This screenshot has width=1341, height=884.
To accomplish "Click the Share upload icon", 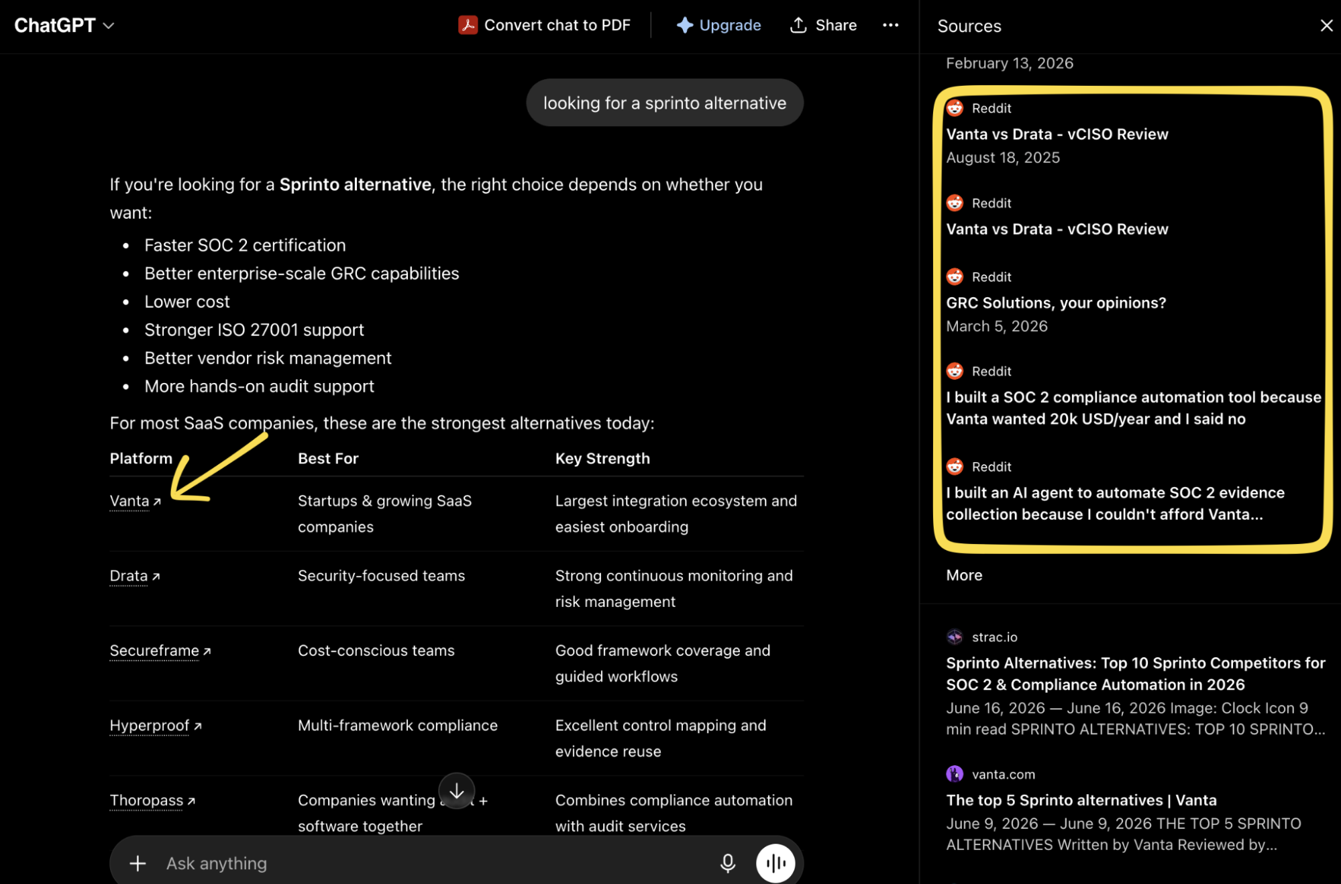I will [x=798, y=25].
